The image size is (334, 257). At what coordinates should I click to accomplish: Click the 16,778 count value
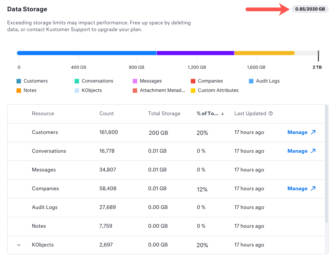coord(107,151)
